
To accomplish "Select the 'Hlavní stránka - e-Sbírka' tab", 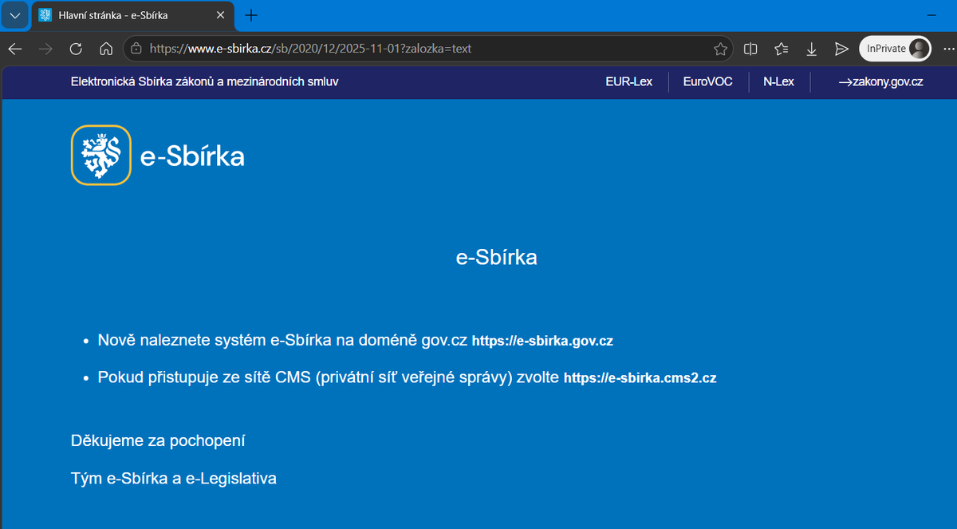I will click(x=133, y=15).
